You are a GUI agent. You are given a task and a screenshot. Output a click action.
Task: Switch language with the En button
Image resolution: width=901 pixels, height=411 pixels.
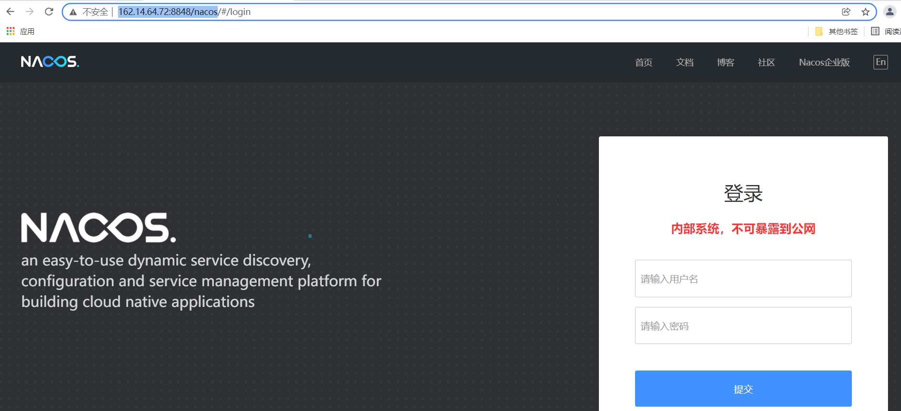(x=881, y=62)
